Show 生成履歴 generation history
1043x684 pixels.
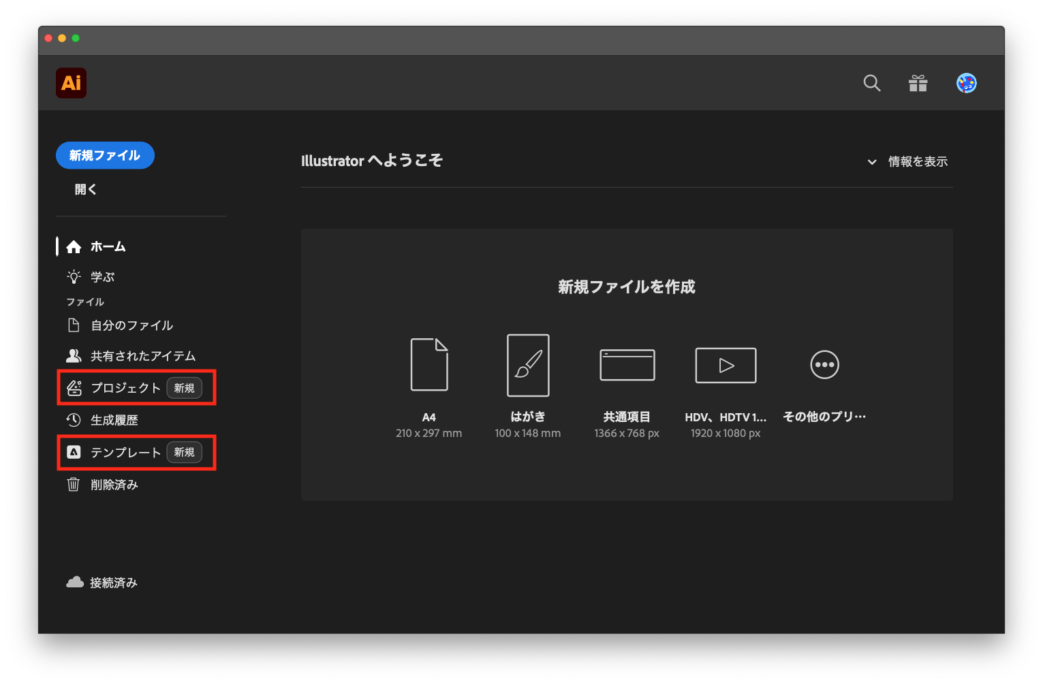pyautogui.click(x=114, y=420)
